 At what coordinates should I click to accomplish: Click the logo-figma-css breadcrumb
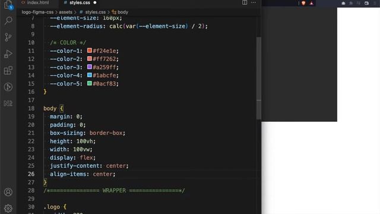point(37,12)
